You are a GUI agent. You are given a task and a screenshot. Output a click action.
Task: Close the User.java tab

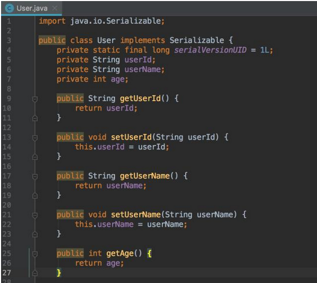pyautogui.click(x=55, y=8)
